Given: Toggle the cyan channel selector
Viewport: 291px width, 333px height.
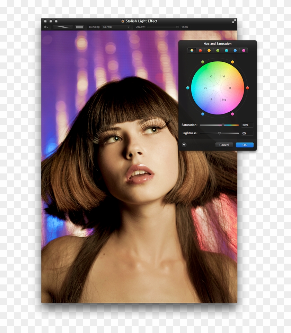Looking at the screenshot, I should pos(227,51).
